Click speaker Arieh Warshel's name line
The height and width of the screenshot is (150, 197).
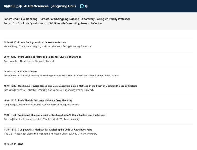click(x=29, y=61)
